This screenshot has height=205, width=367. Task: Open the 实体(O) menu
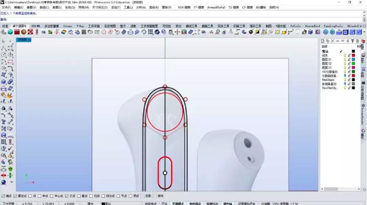point(70,7)
